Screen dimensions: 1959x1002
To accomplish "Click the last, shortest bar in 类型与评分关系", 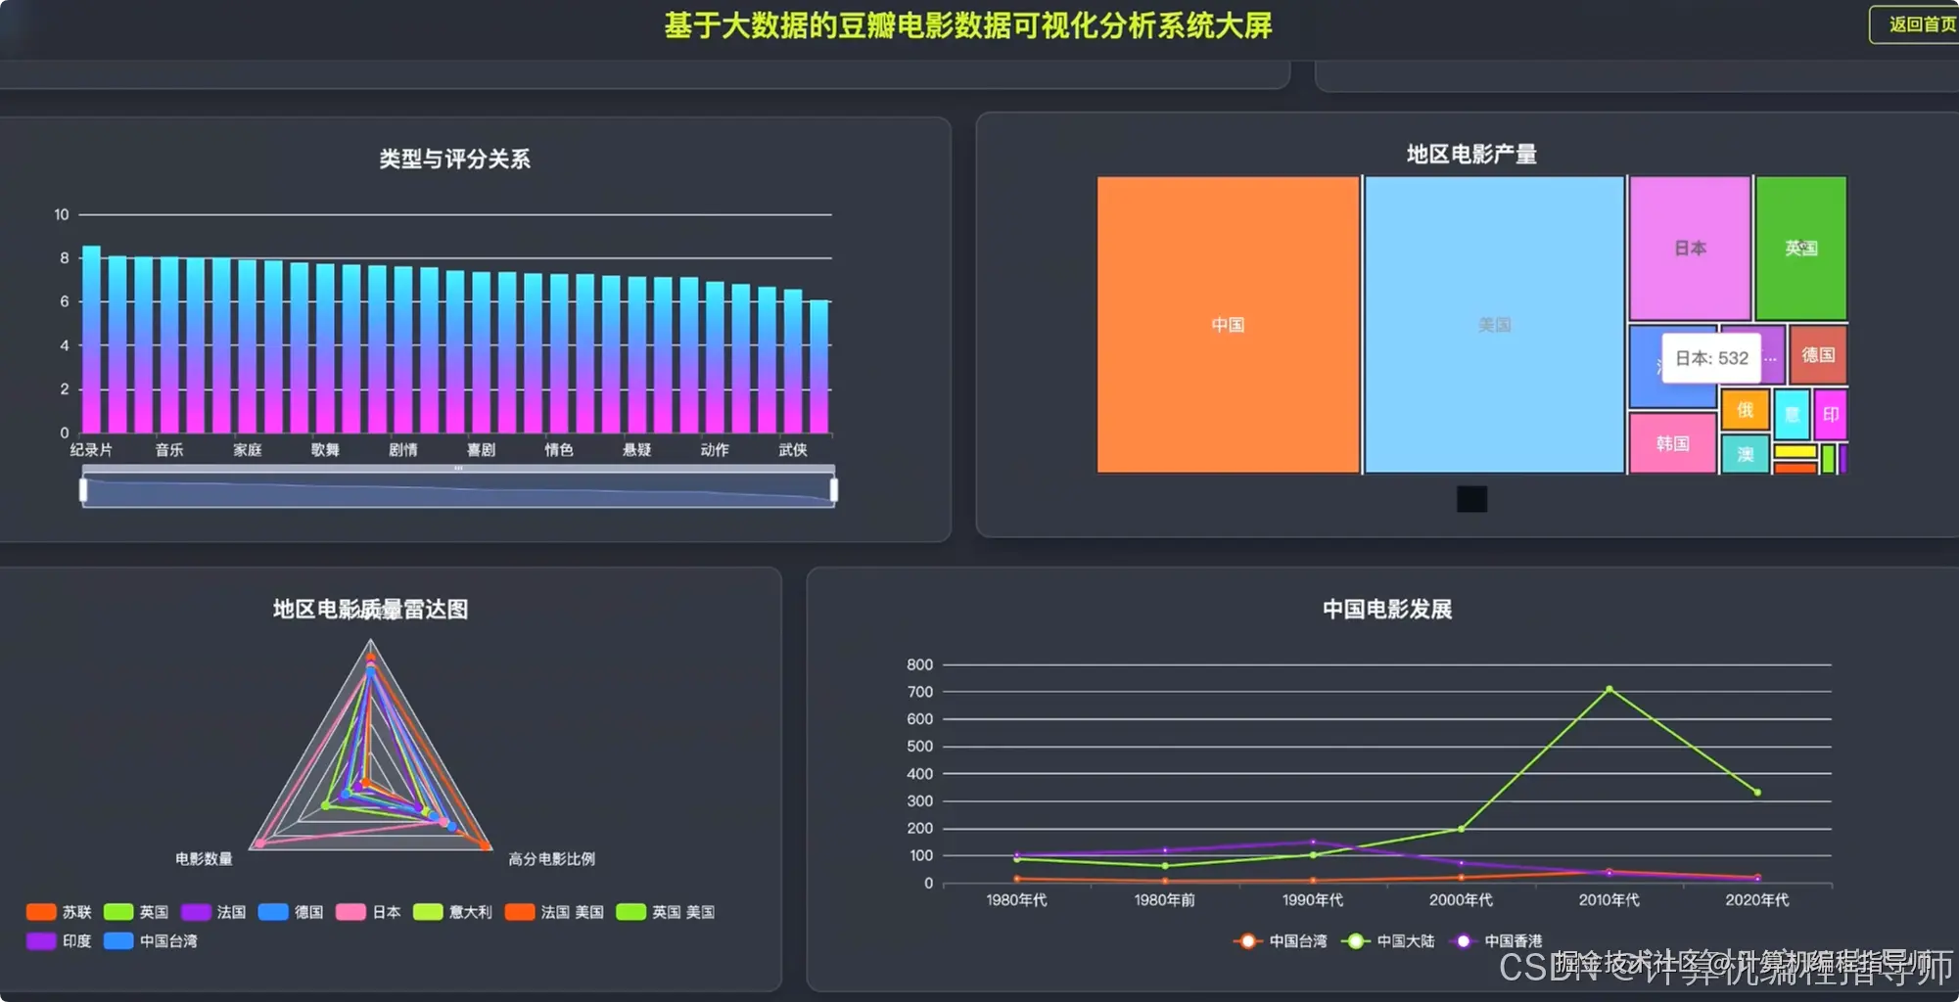I will [x=819, y=367].
